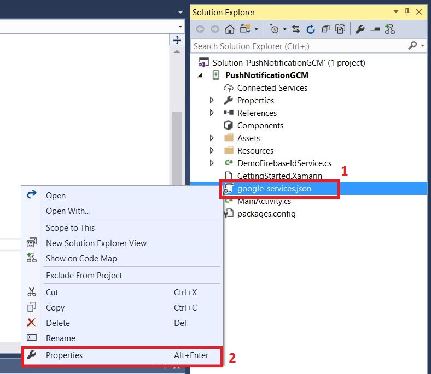Toggle Preview Selected Items
Screen dimensions: 431x374
click(x=375, y=29)
